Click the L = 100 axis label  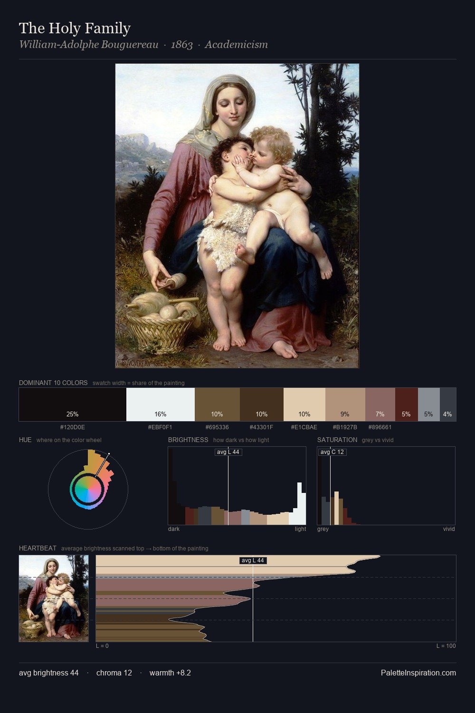point(446,646)
